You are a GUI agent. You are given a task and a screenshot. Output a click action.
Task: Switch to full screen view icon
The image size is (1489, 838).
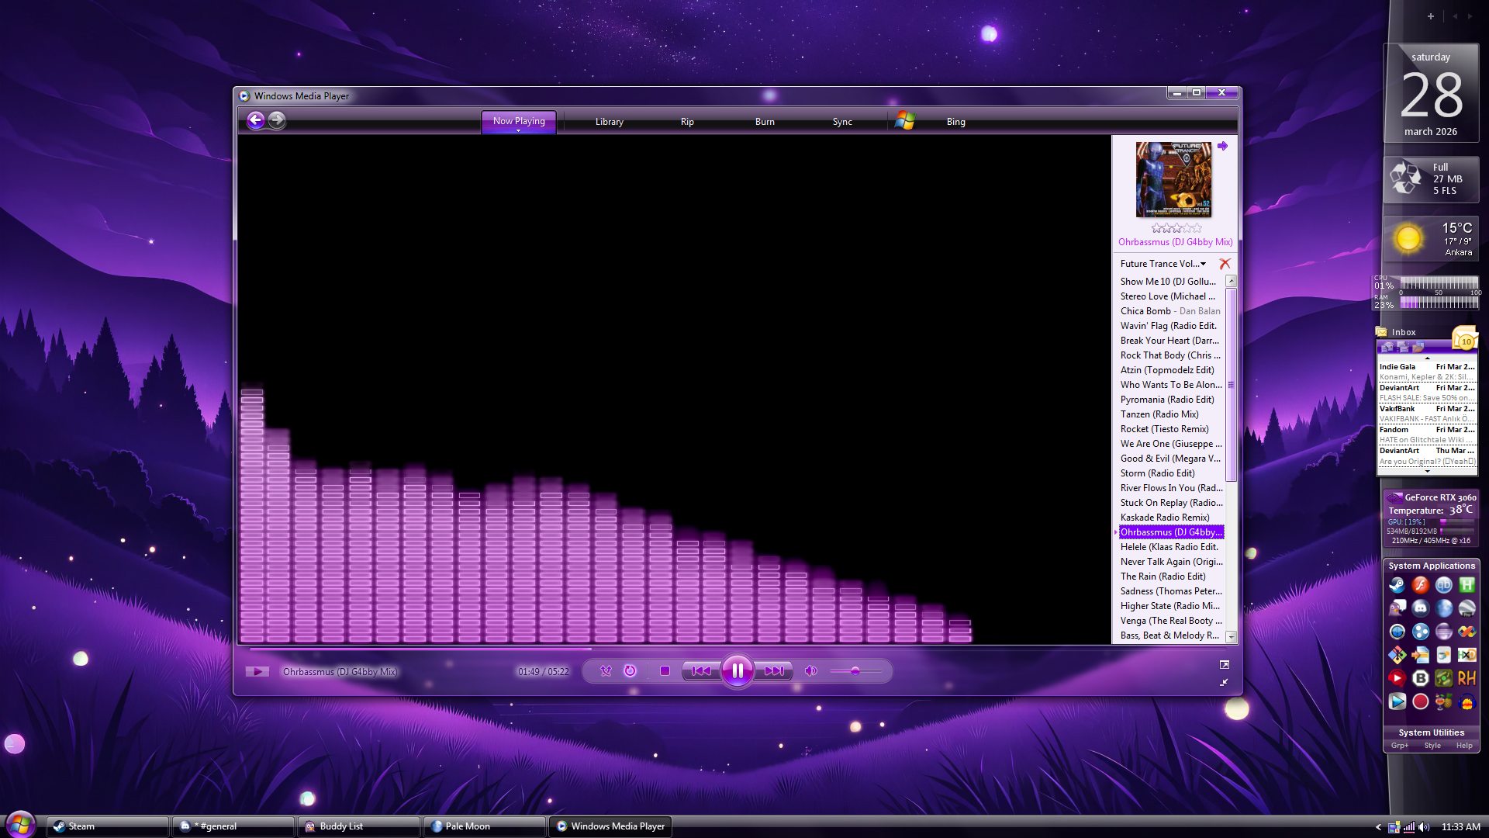[1225, 665]
